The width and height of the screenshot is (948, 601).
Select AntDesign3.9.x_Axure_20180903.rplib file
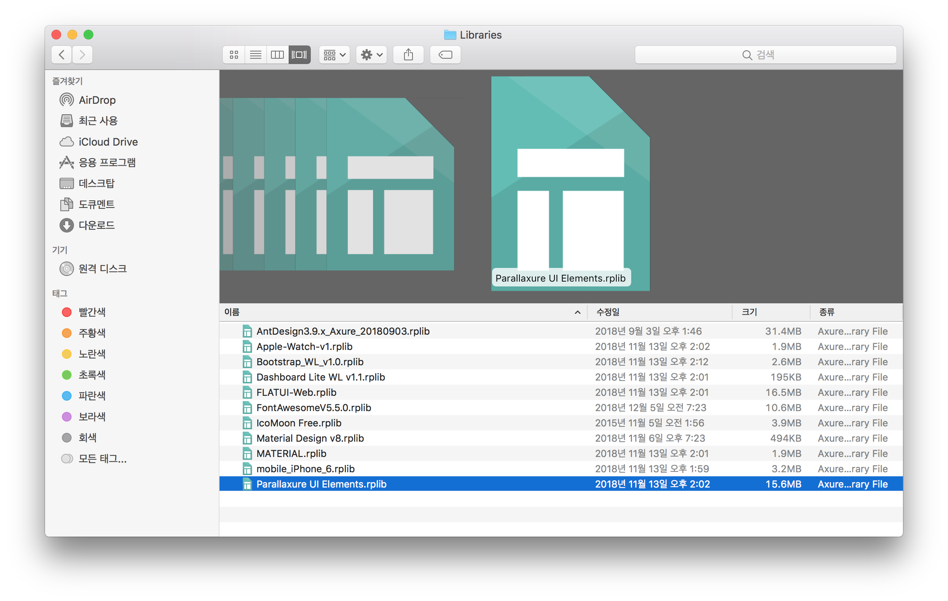tap(343, 331)
